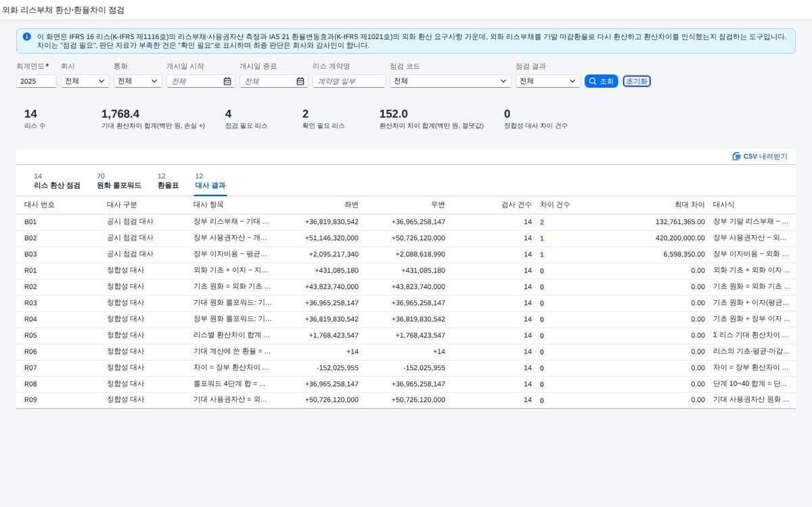Screen dimensions: 812x507
Task: Click the 우변 column header
Action: click(438, 205)
